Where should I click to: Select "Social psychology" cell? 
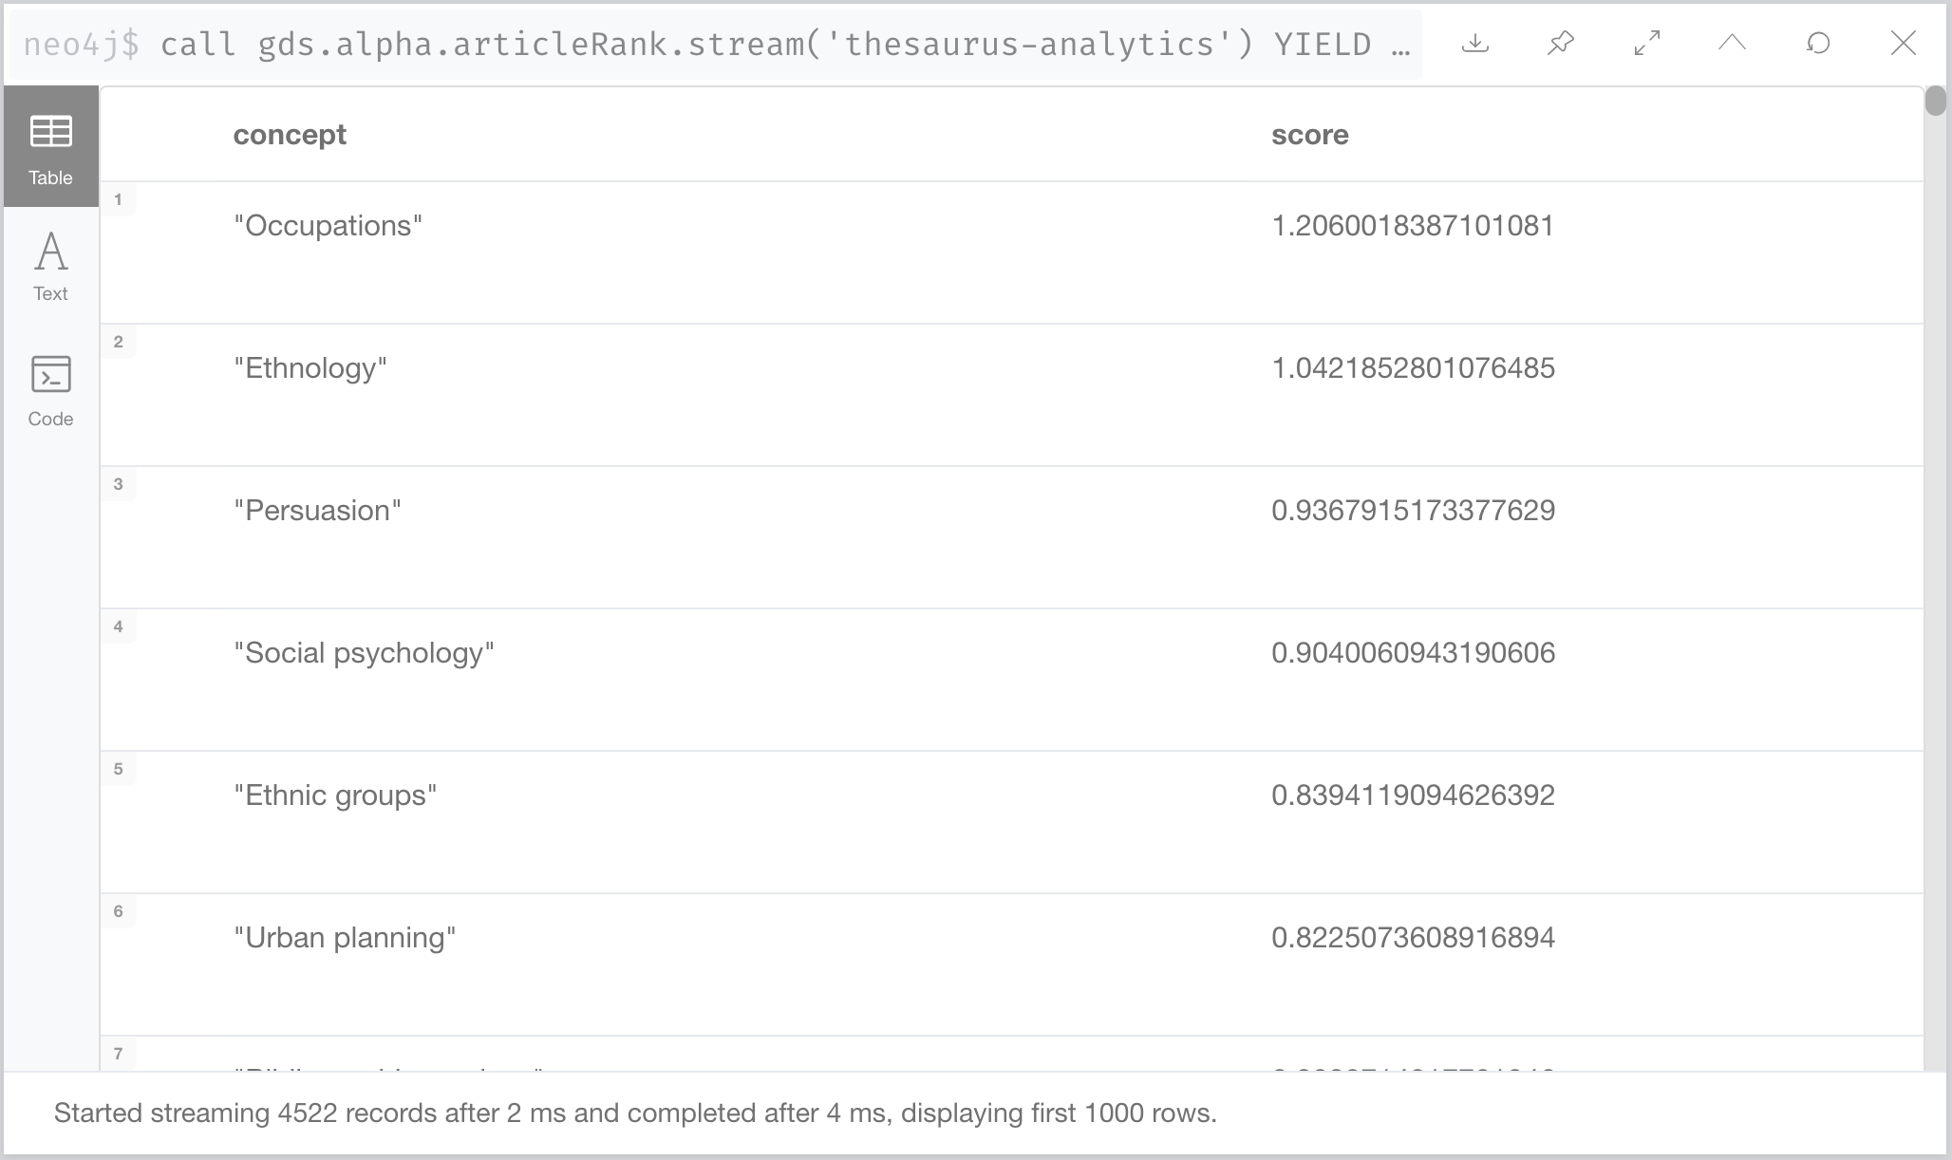[364, 653]
